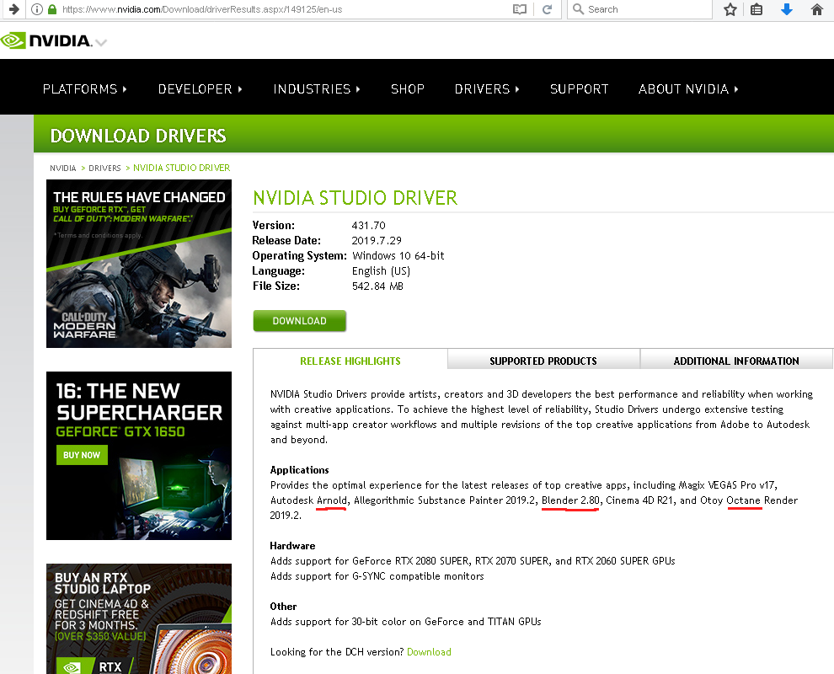This screenshot has width=834, height=674.
Task: Click the browser forward arrow button
Action: click(14, 9)
